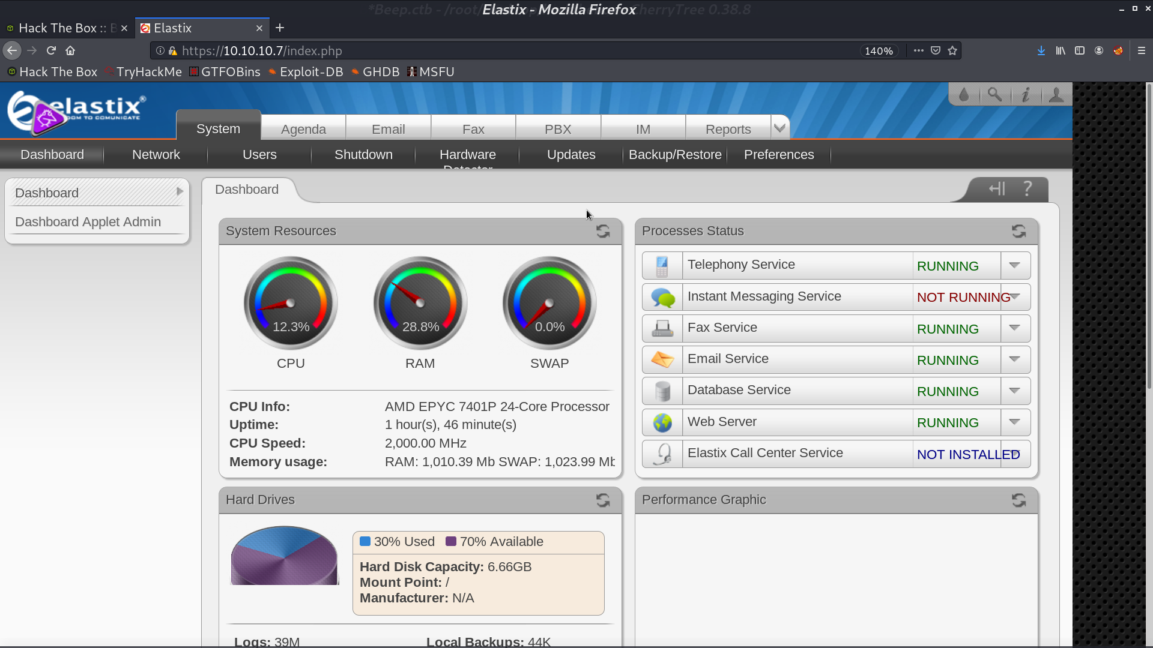Go back with browser back arrow
The width and height of the screenshot is (1153, 648).
pos(12,51)
